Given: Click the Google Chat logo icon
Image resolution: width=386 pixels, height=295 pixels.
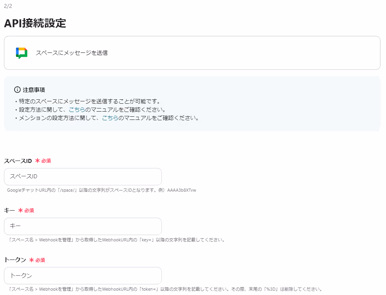Looking at the screenshot, I should (22, 53).
